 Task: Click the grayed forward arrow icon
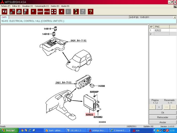point(68,12)
